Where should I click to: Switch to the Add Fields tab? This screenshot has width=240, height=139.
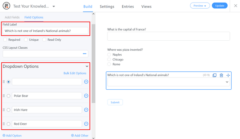point(12,17)
